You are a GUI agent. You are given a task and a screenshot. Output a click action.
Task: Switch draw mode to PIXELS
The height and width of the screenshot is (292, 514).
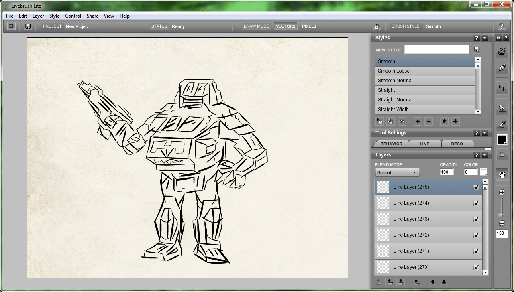coord(309,26)
